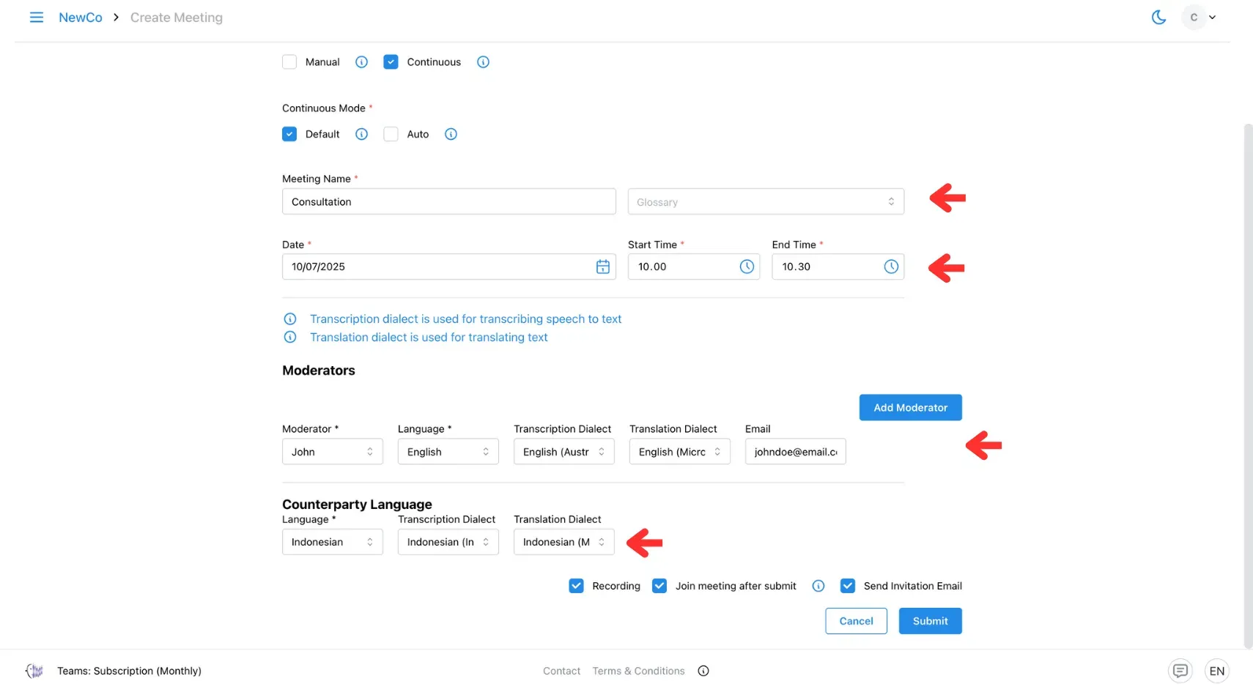Screen dimensions: 1253x692
Task: Disable Send Invitation Email
Action: (848, 586)
